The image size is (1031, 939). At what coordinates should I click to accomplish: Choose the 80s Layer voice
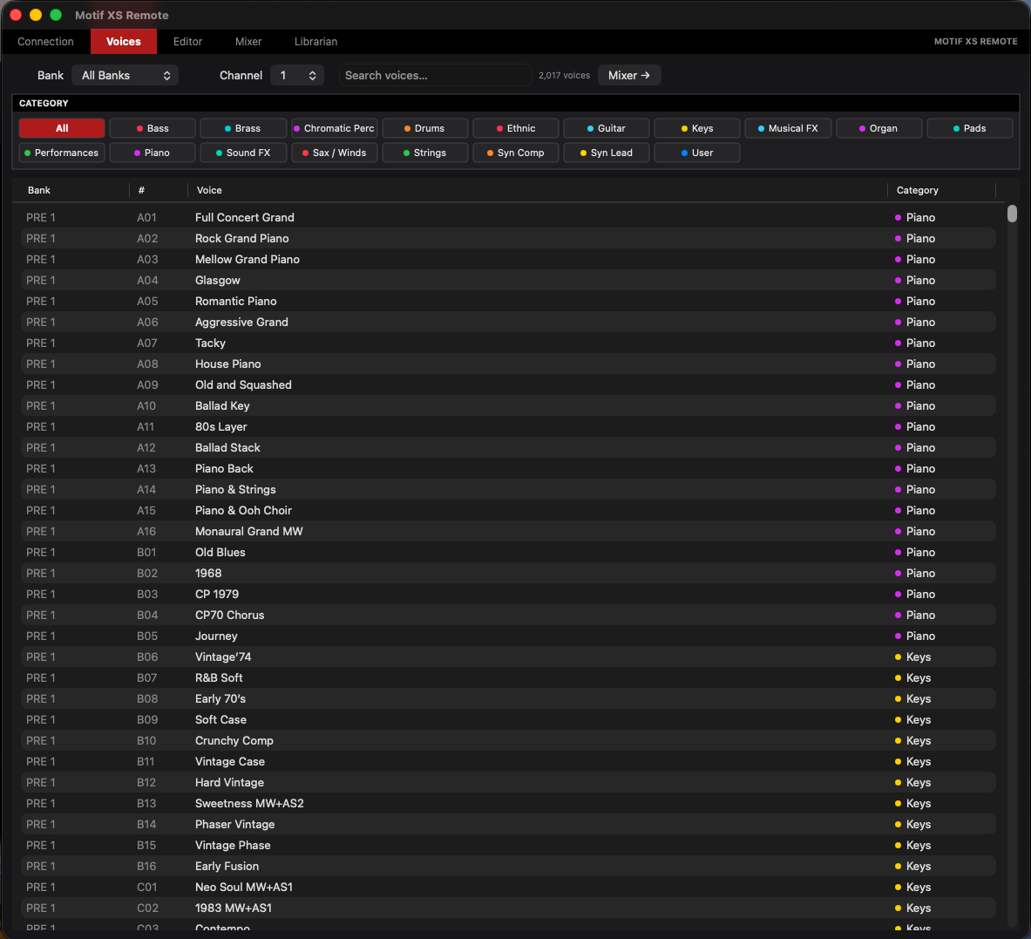(507, 426)
